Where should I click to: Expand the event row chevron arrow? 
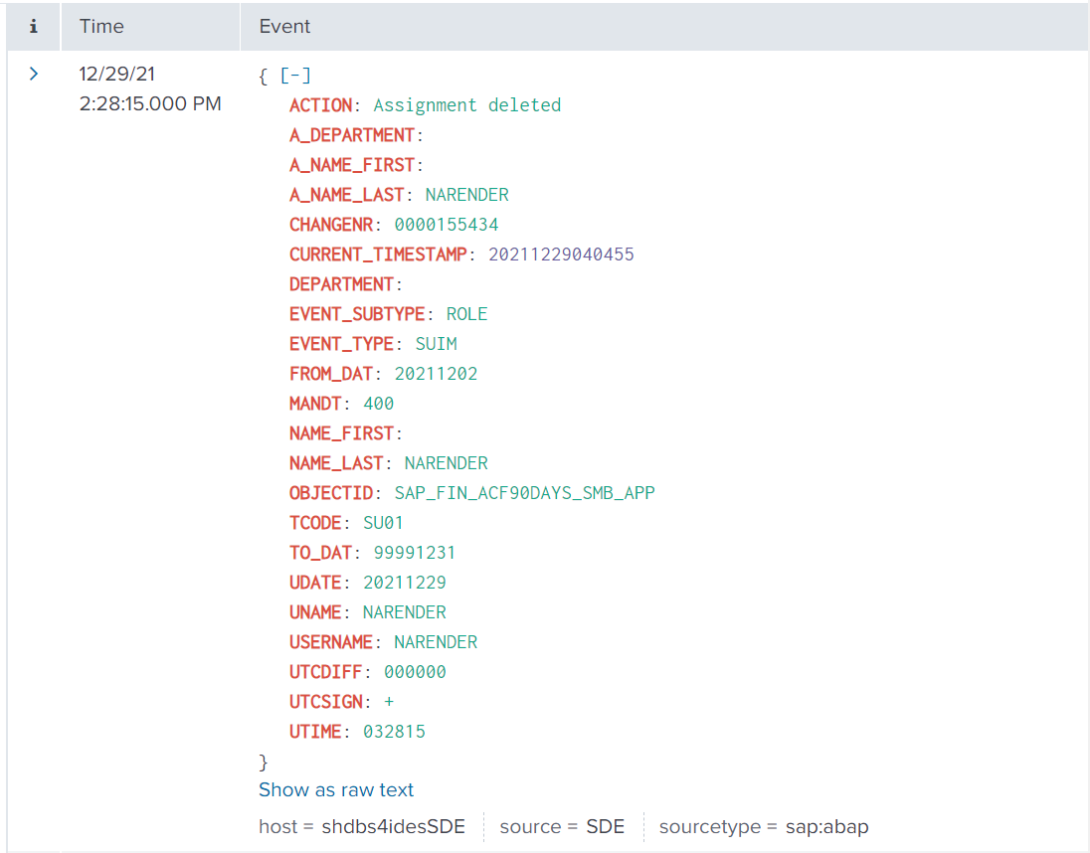click(34, 74)
